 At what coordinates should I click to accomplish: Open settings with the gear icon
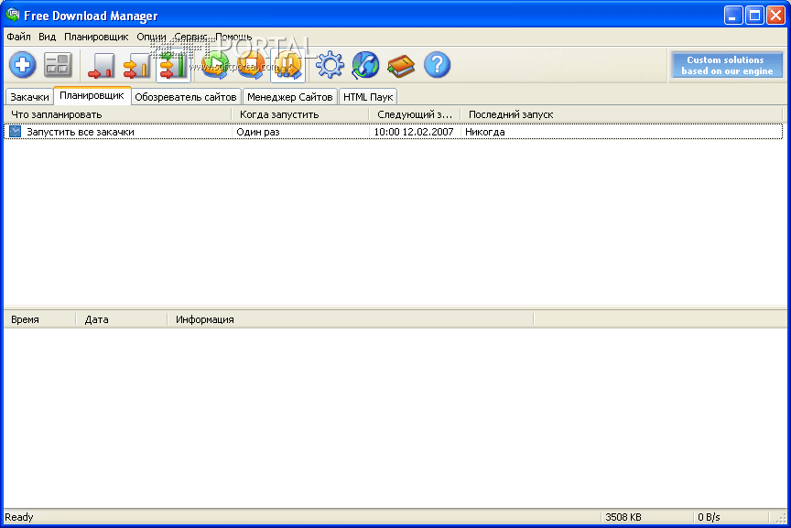coord(330,65)
